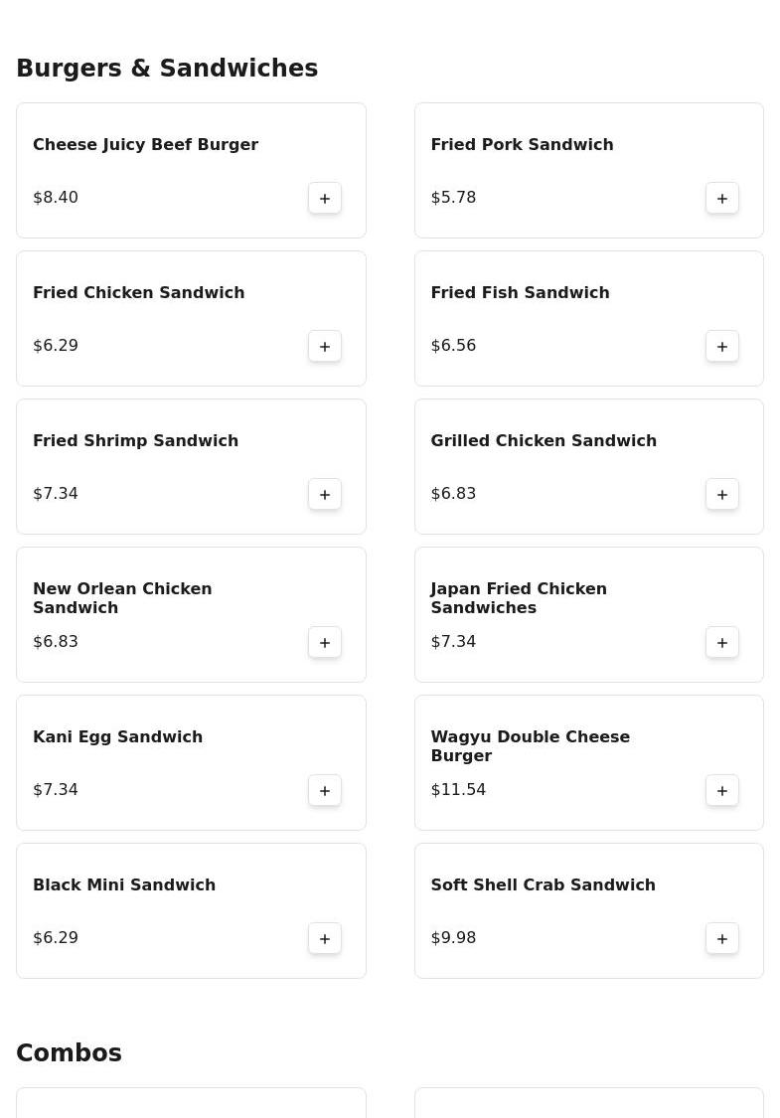Add Kani Egg Sandwich to order

[x=325, y=790]
